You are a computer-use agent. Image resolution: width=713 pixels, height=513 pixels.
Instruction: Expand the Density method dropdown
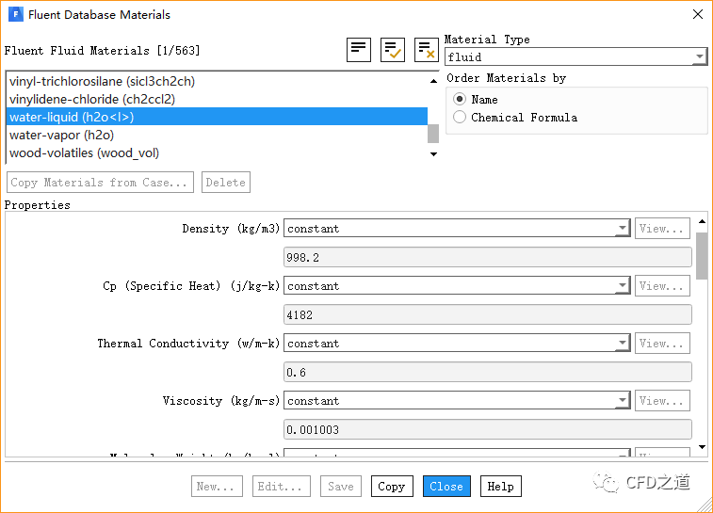tap(622, 229)
